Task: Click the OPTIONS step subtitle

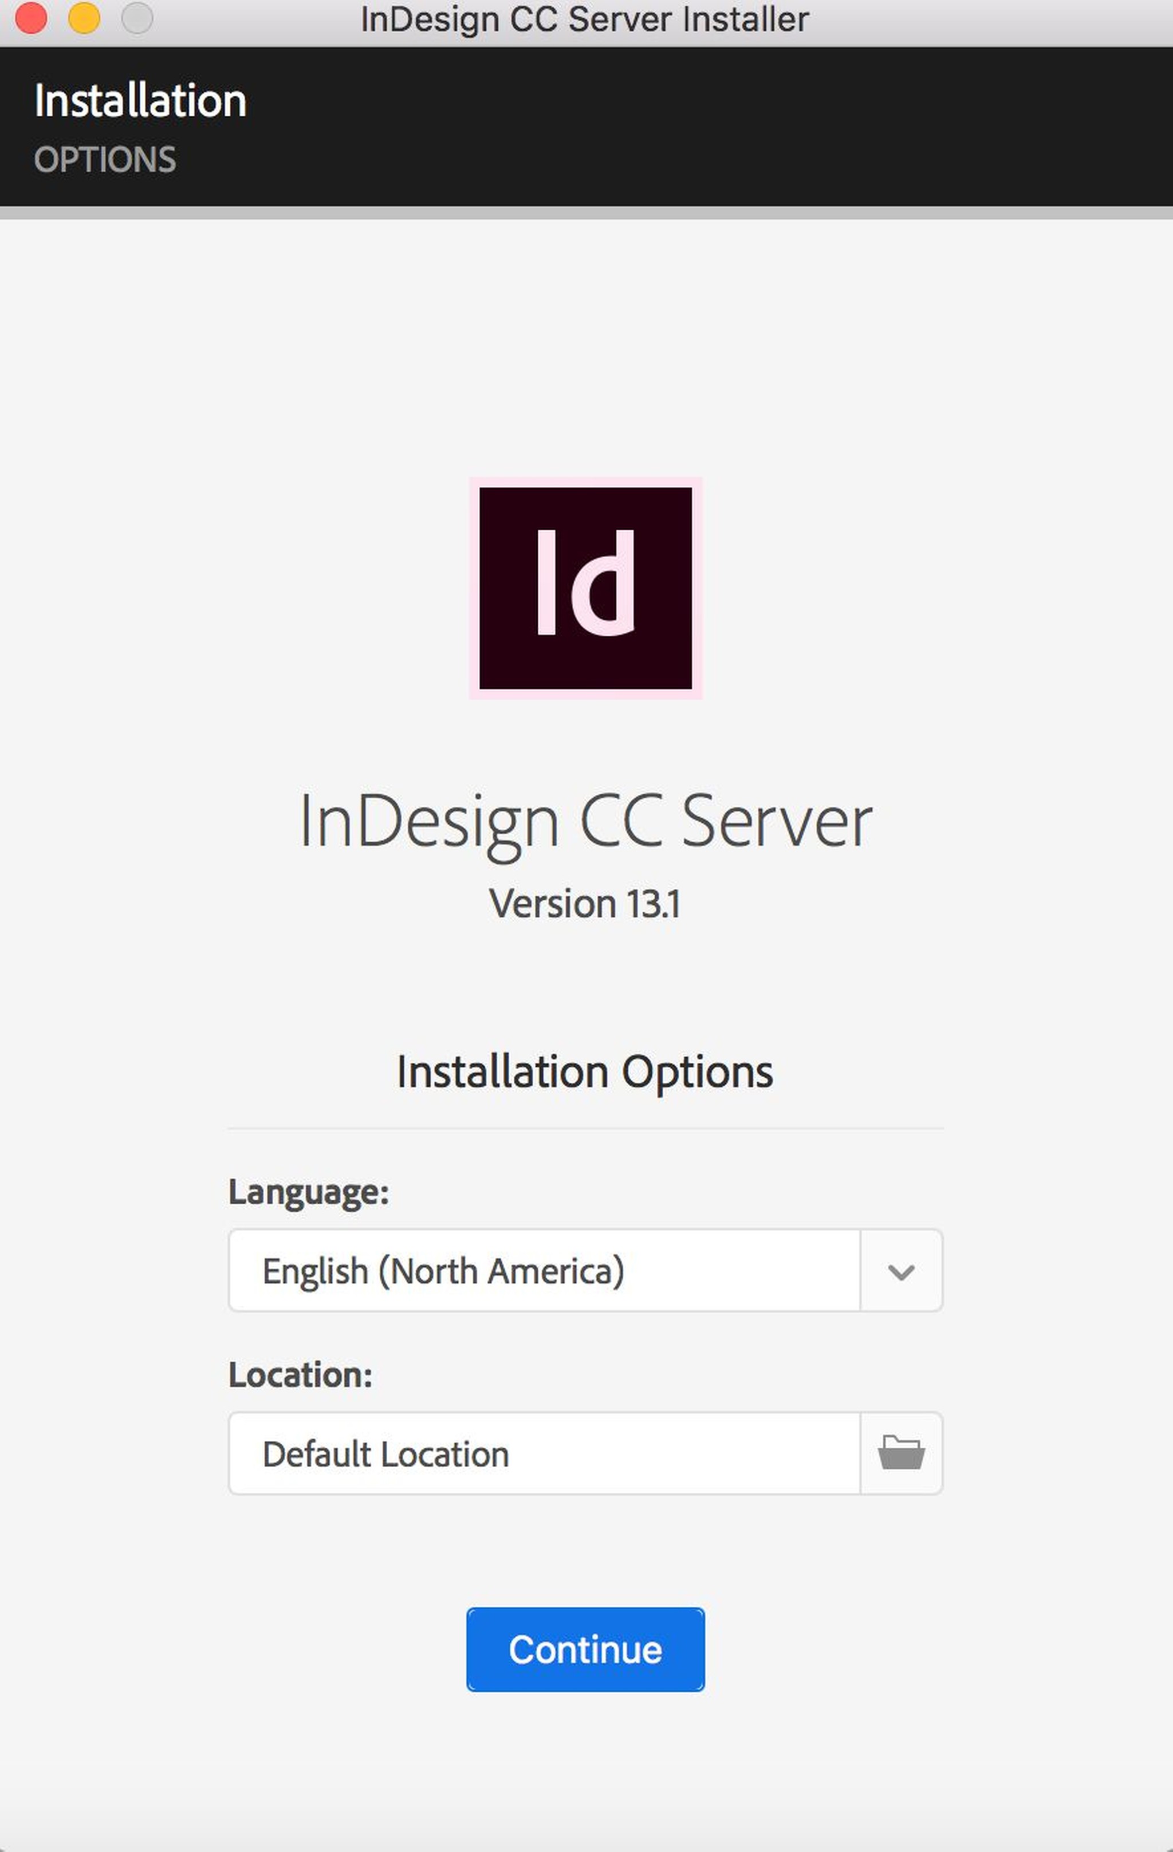Action: click(x=105, y=160)
